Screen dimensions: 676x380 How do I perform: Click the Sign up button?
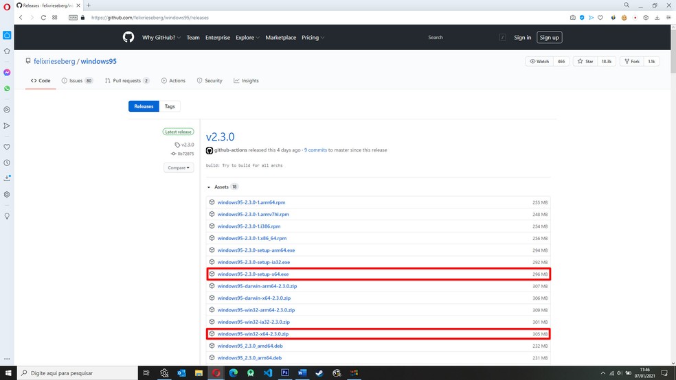[550, 38]
